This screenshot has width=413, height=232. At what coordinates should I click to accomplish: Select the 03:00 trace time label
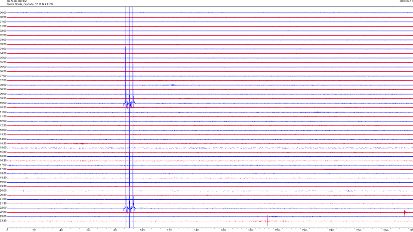pyautogui.click(x=3, y=40)
